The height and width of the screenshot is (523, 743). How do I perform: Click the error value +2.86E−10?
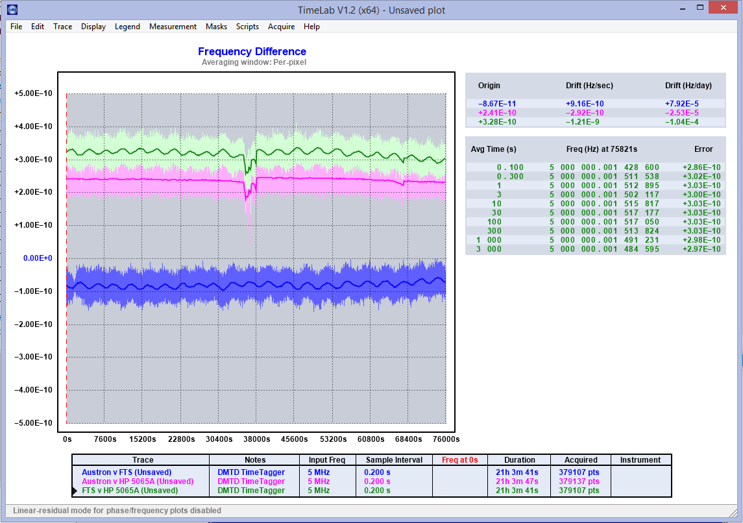pos(701,167)
